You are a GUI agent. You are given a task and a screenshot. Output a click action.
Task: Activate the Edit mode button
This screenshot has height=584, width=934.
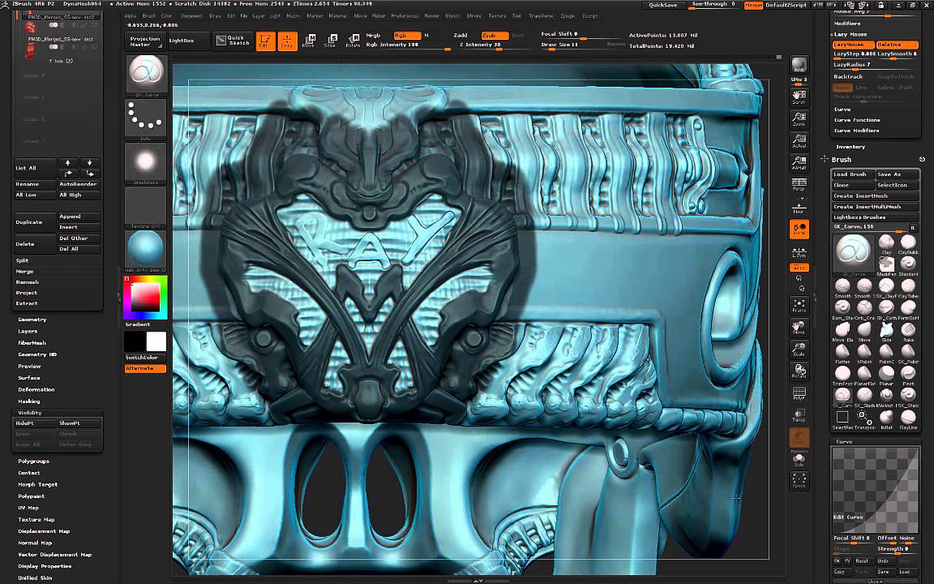pos(265,41)
